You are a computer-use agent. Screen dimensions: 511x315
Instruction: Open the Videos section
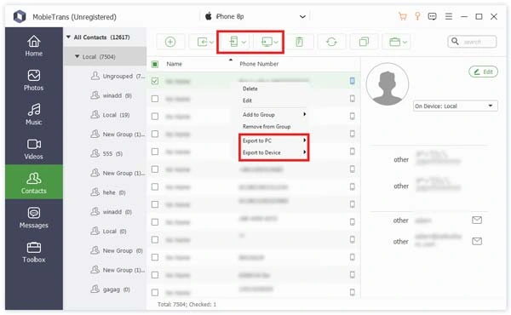[34, 149]
